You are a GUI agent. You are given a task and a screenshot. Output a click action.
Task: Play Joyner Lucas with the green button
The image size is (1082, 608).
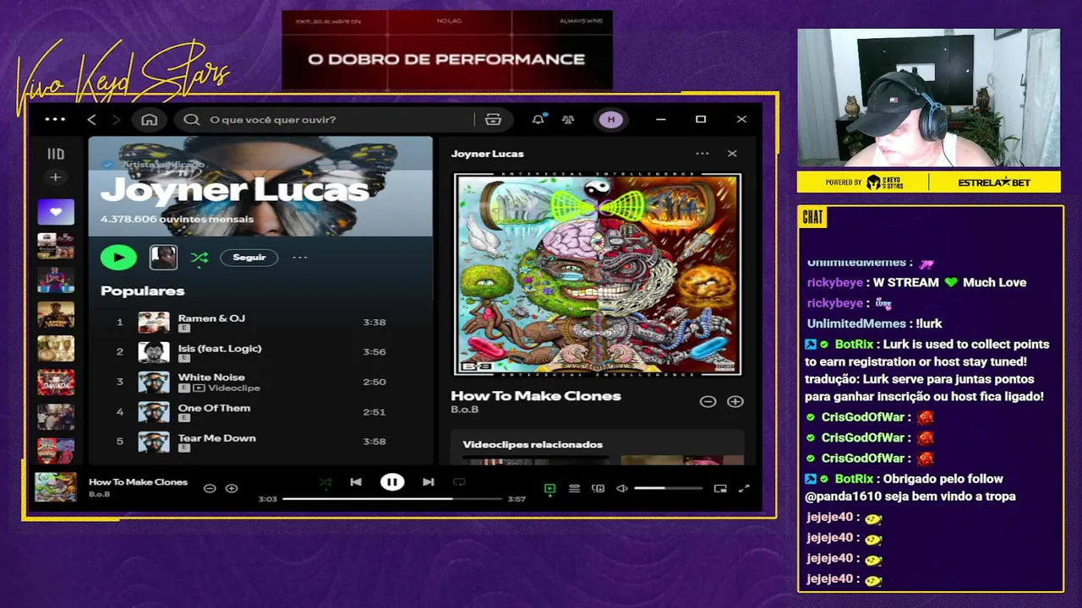point(118,258)
